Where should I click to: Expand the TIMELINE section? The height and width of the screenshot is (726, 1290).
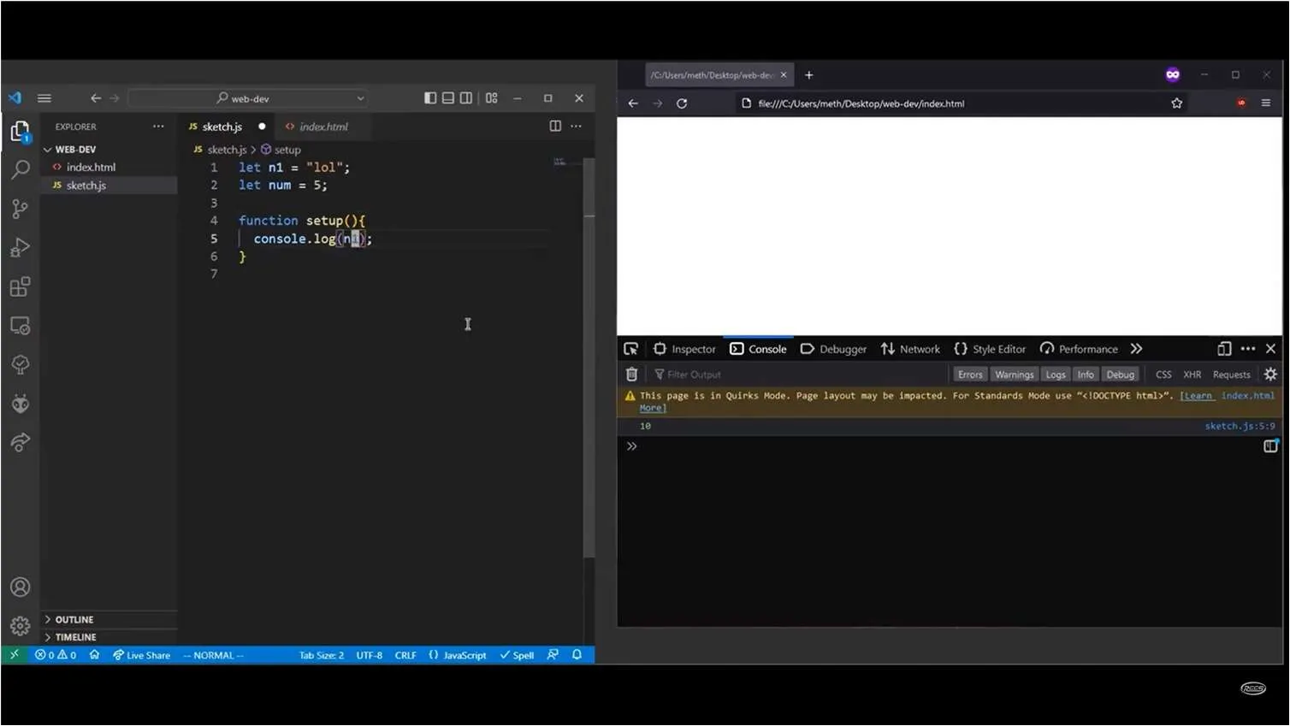click(74, 637)
